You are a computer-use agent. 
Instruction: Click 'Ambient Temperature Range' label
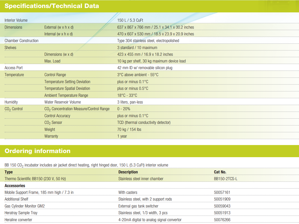pyautogui.click(x=66, y=95)
